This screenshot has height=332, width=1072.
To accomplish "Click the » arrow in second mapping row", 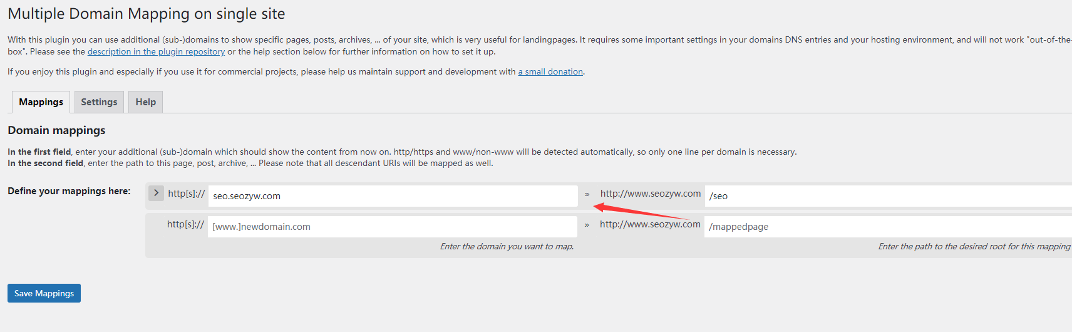I will coord(587,225).
